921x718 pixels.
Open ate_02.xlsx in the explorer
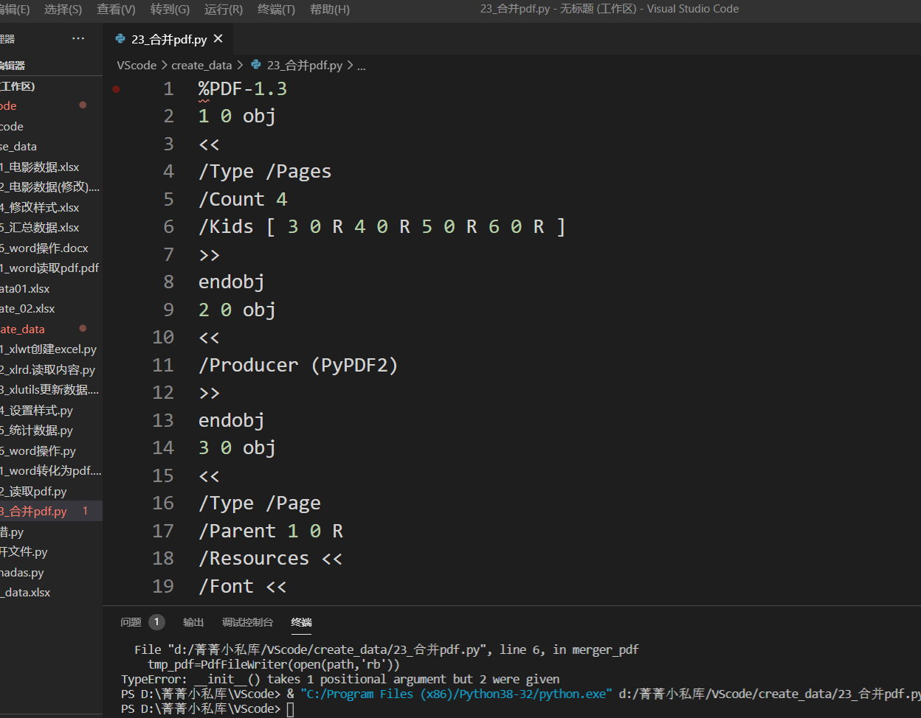pyautogui.click(x=27, y=309)
